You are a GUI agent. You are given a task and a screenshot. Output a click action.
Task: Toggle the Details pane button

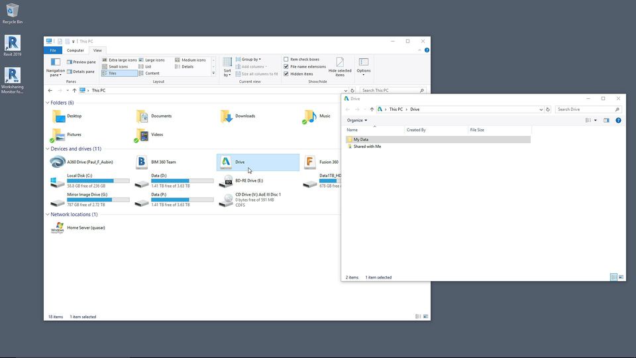pos(81,72)
